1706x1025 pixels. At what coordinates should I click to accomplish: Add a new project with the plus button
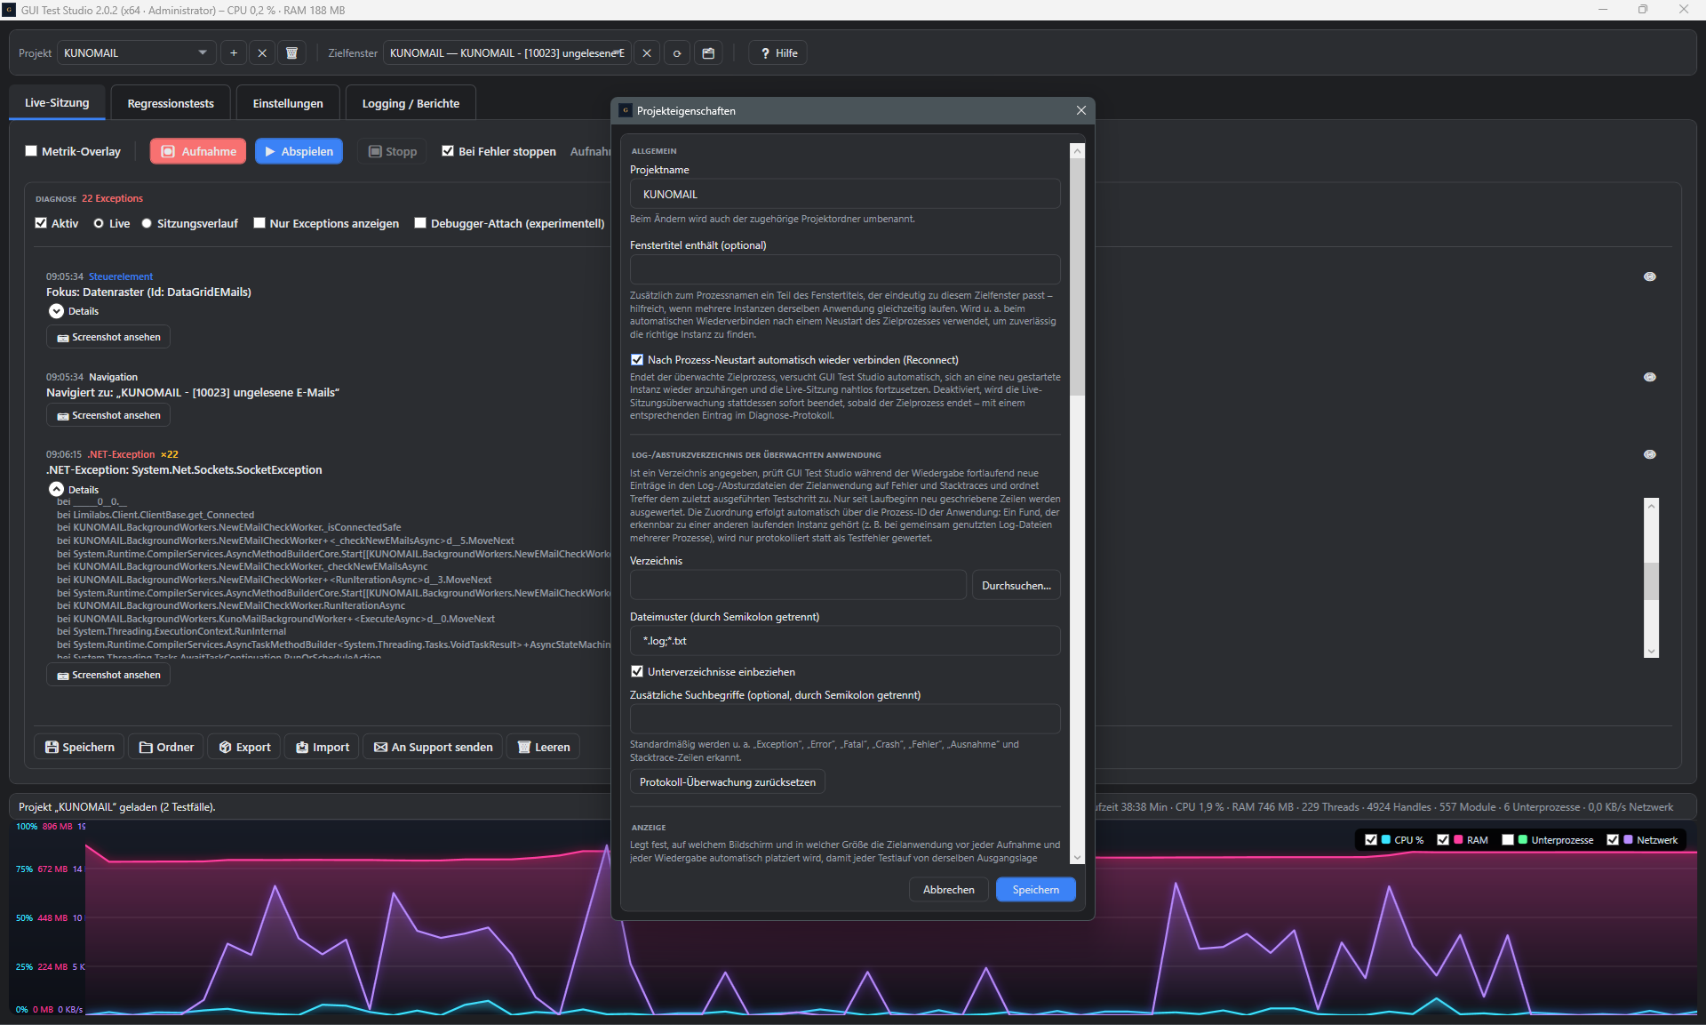point(234,53)
